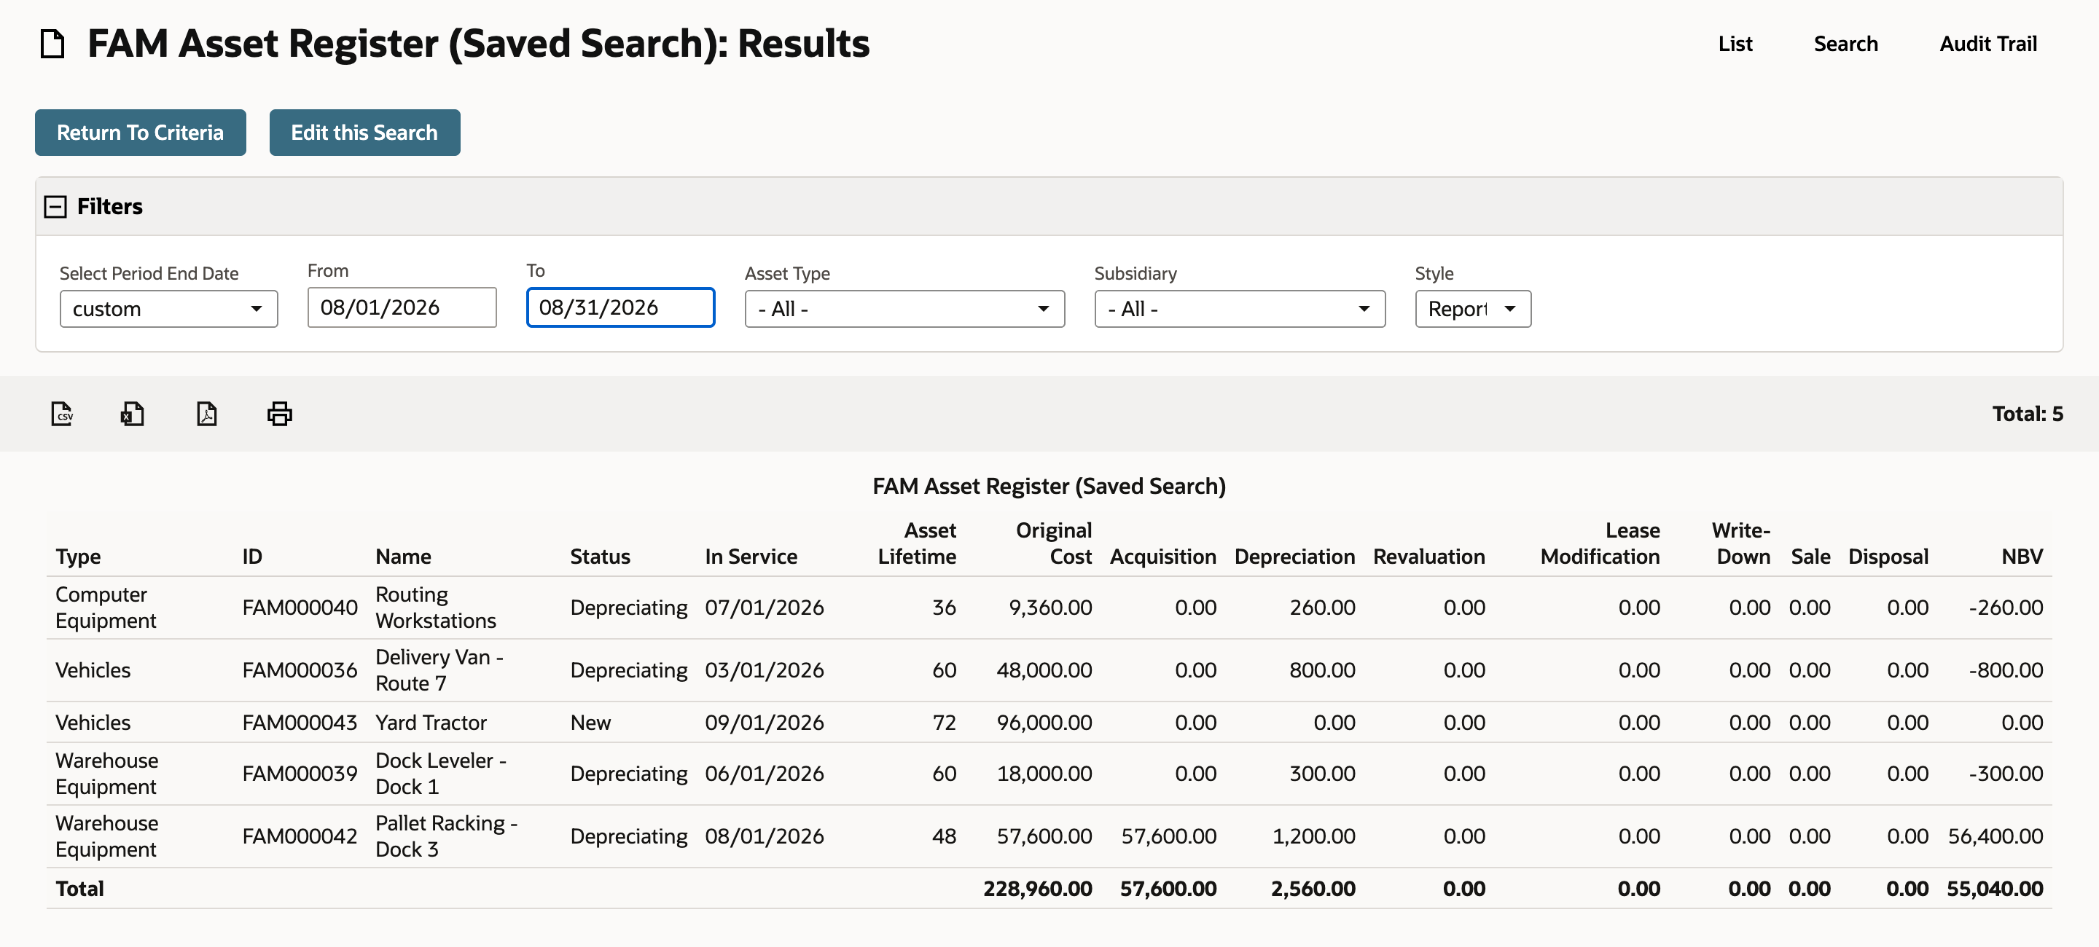Sort by the Status column header
The image size is (2099, 947).
coord(600,556)
